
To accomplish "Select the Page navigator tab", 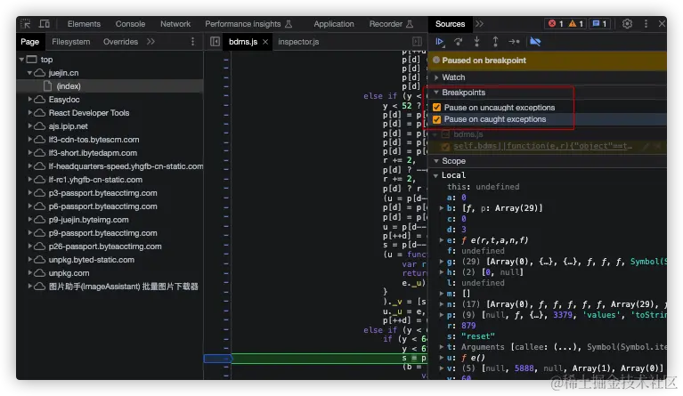I will pyautogui.click(x=29, y=42).
